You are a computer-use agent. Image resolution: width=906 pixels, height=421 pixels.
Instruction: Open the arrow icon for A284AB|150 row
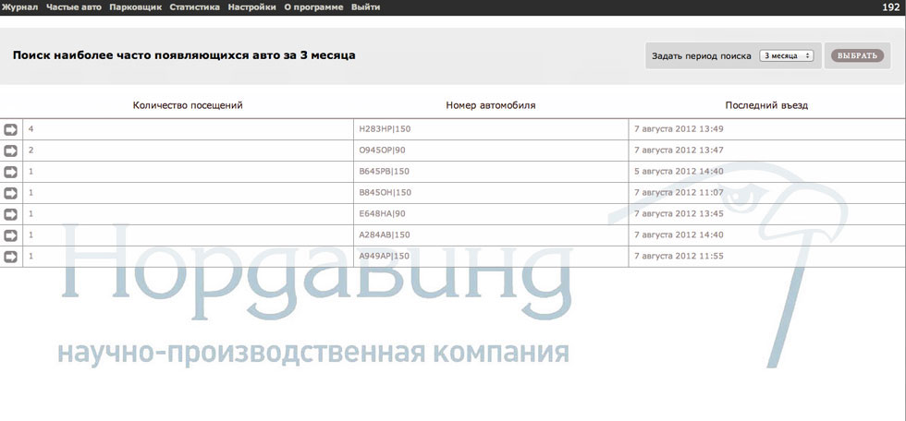11,235
